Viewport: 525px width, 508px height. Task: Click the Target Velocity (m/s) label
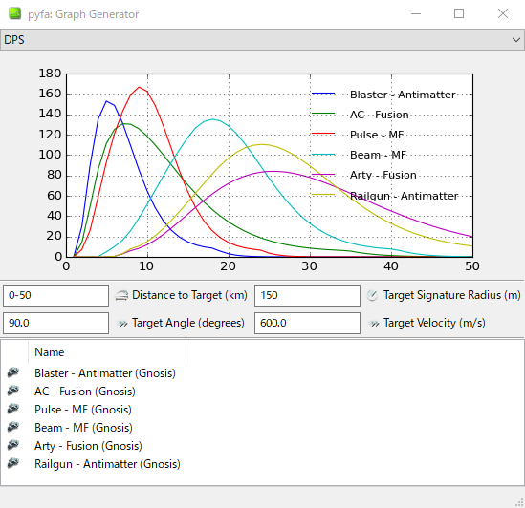click(434, 323)
